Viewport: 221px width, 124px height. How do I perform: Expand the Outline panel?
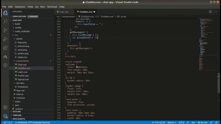(x=32, y=112)
